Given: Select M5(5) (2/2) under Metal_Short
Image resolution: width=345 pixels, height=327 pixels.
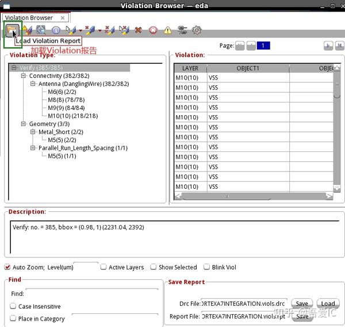Looking at the screenshot, I should point(62,140).
